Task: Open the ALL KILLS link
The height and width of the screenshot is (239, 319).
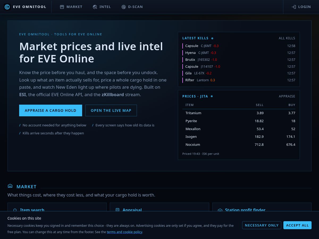Action: (287, 38)
